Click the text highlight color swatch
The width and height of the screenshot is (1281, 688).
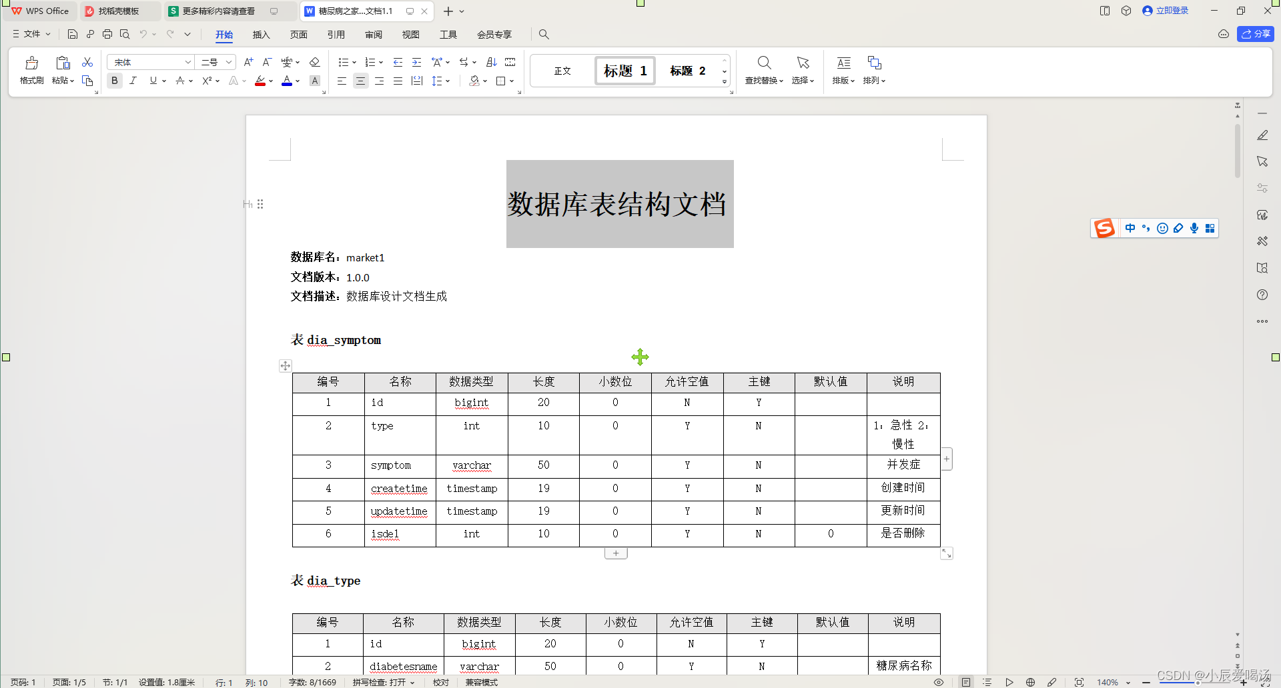tap(260, 81)
